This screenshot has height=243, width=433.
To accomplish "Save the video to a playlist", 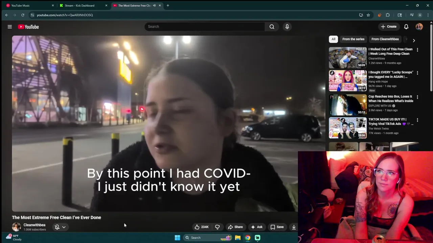I will pos(277,227).
